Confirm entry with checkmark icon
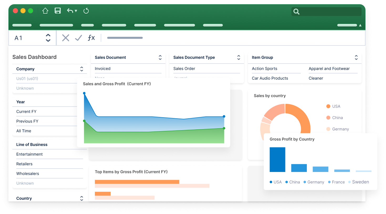Viewport: 386px width, 214px height. click(x=78, y=38)
